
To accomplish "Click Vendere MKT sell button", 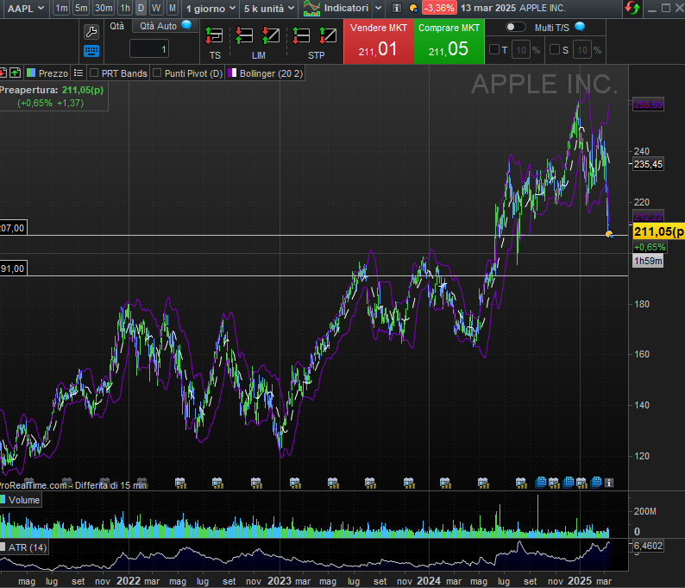I will [x=379, y=41].
